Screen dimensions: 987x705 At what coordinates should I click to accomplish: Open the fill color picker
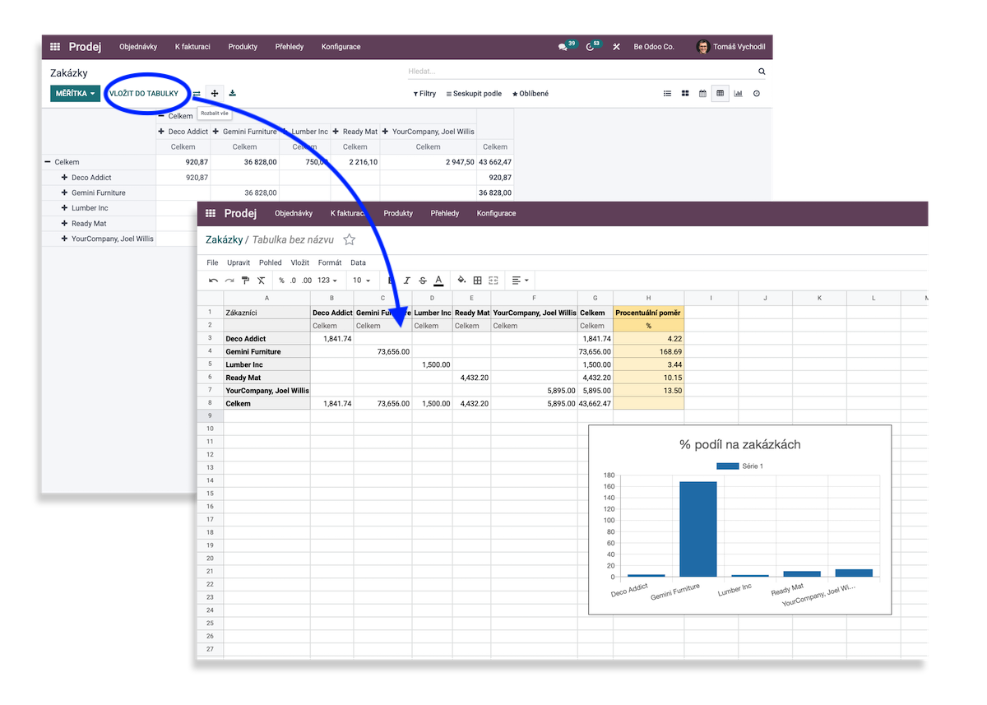(x=461, y=281)
